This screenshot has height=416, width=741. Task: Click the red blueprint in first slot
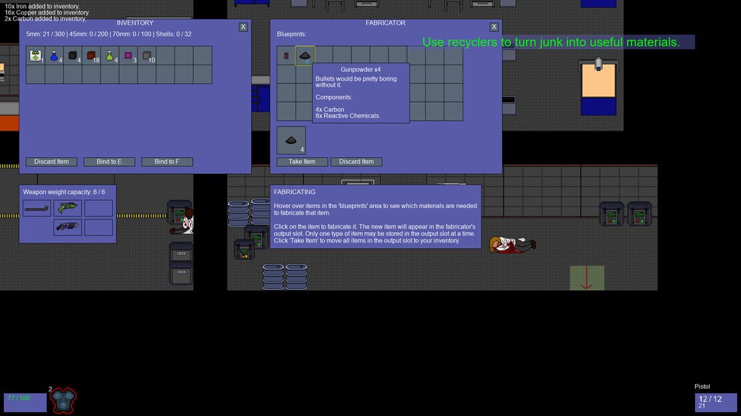tap(286, 56)
